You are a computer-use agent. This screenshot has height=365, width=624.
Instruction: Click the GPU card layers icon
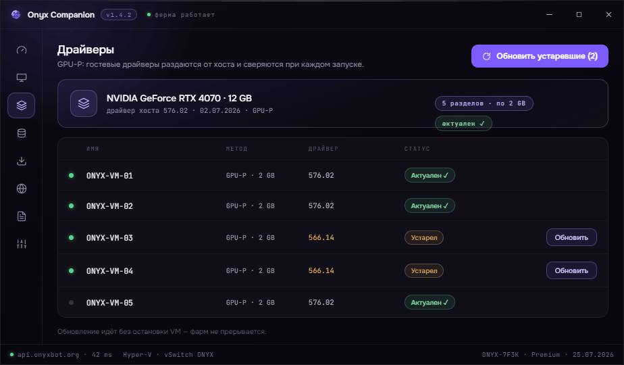(84, 103)
